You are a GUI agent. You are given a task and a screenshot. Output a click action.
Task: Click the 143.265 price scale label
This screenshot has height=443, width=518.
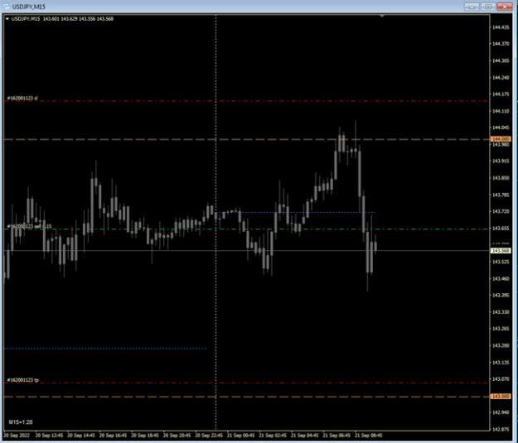tap(501, 329)
